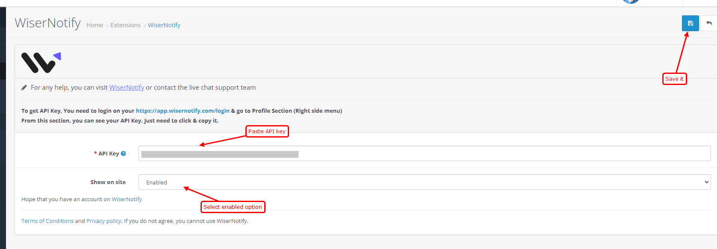Click the 'Select enabled option' annotation label
The width and height of the screenshot is (717, 249).
[x=233, y=207]
